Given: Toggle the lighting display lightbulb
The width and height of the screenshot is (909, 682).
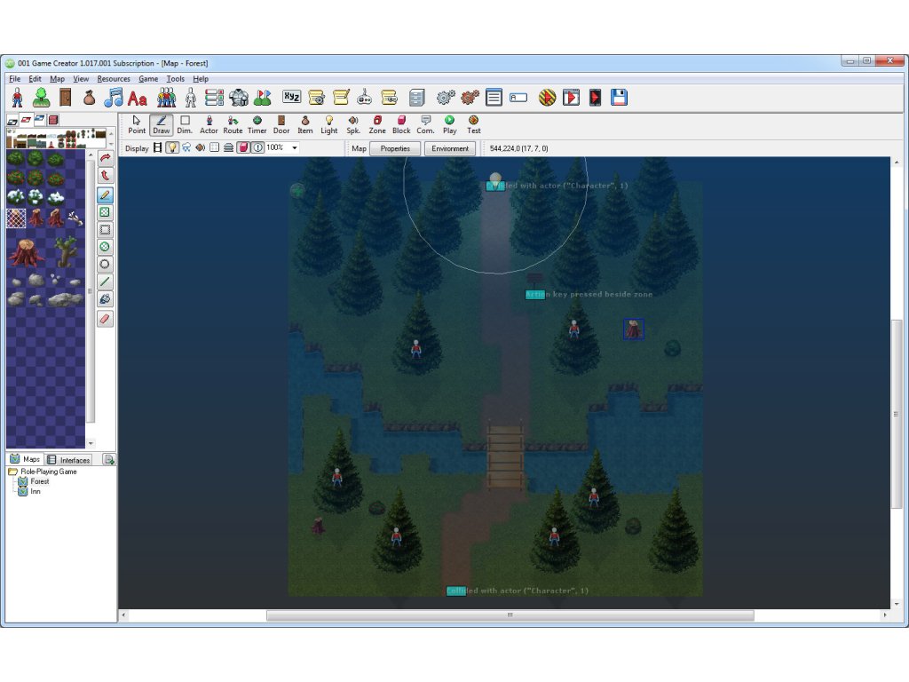Looking at the screenshot, I should pyautogui.click(x=172, y=148).
